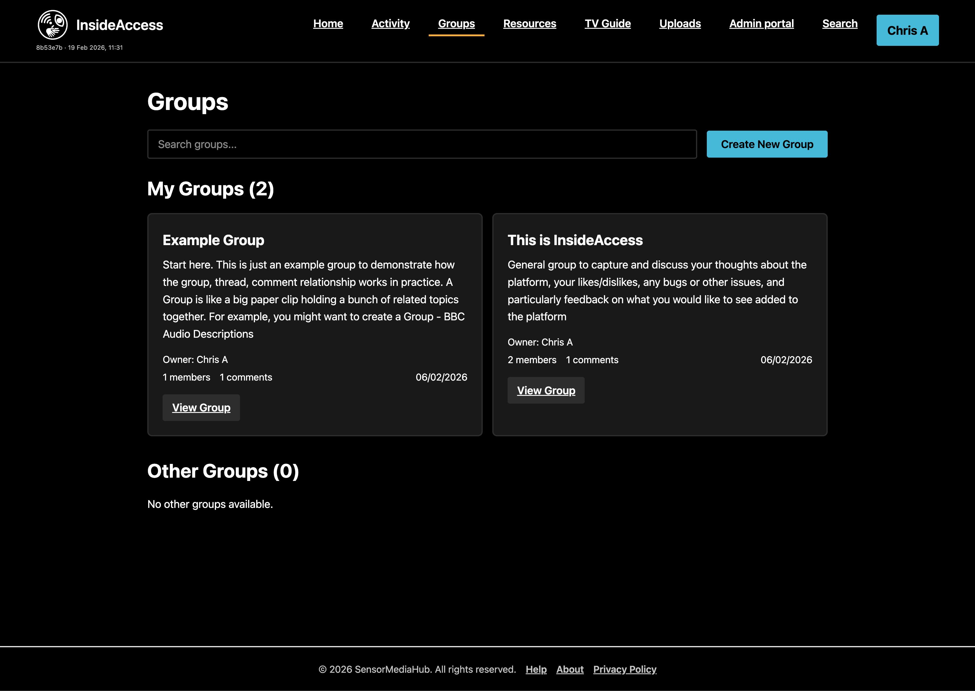Click the InsideAccess logo icon
Screen dimensions: 975x691
[x=53, y=24]
